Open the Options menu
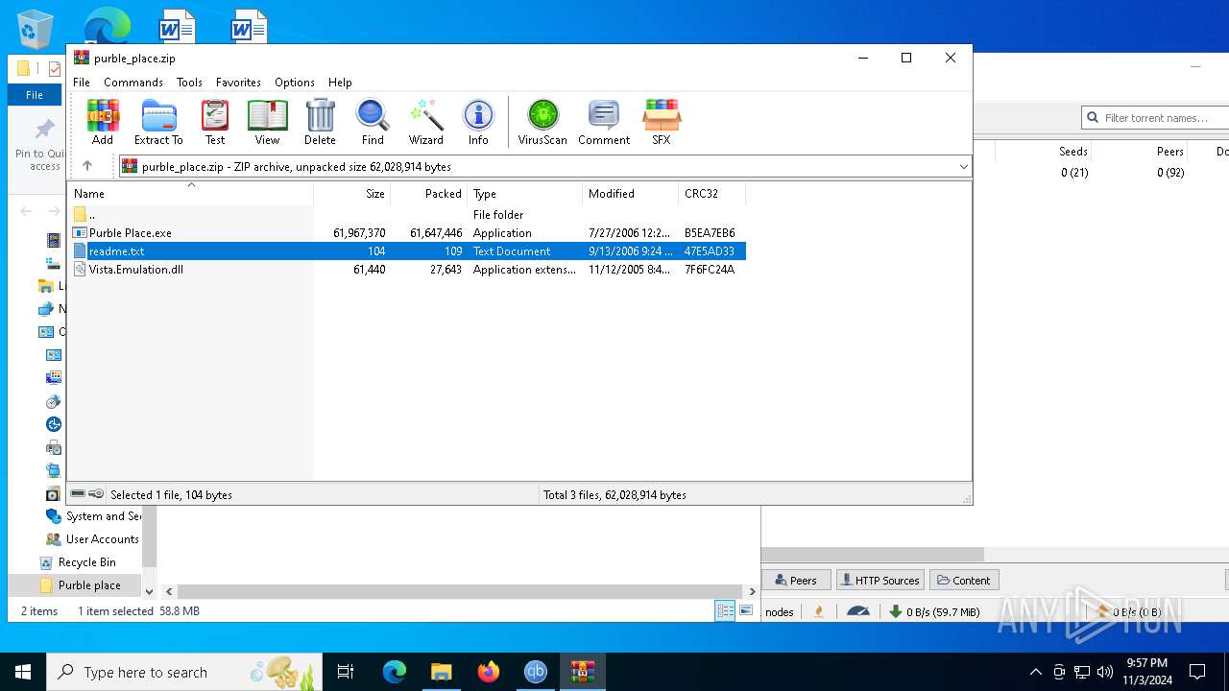This screenshot has height=691, width=1229. (x=295, y=83)
